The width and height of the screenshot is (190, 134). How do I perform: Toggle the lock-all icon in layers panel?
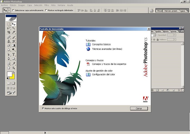pyautogui.click(x=158, y=39)
